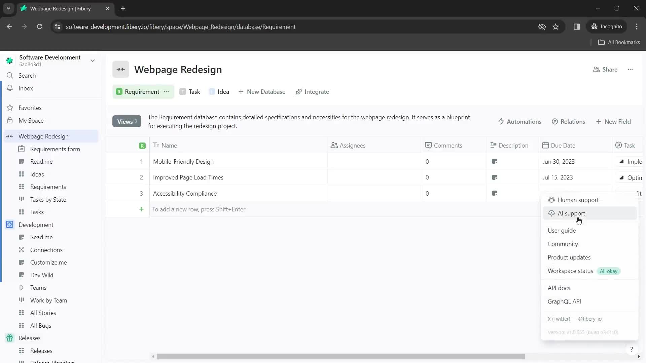Click the Human support menu item

(579, 199)
